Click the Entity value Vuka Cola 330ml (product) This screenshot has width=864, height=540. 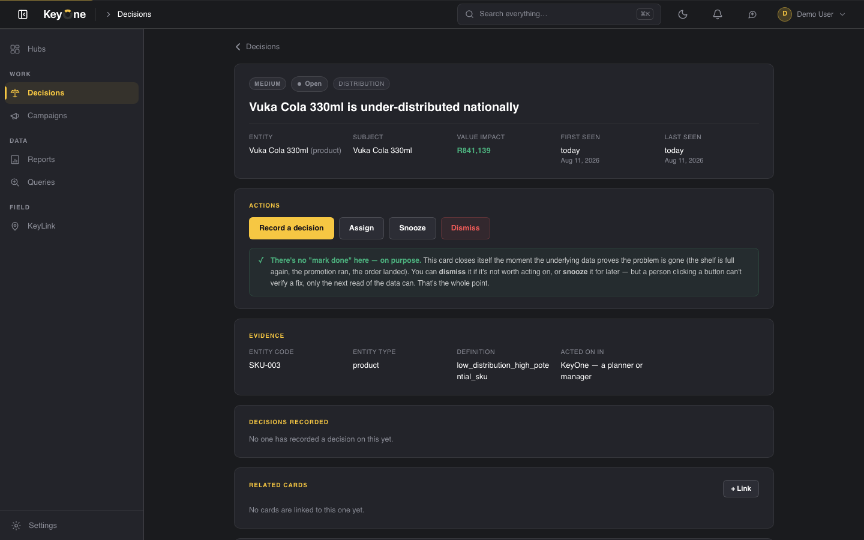[295, 151]
